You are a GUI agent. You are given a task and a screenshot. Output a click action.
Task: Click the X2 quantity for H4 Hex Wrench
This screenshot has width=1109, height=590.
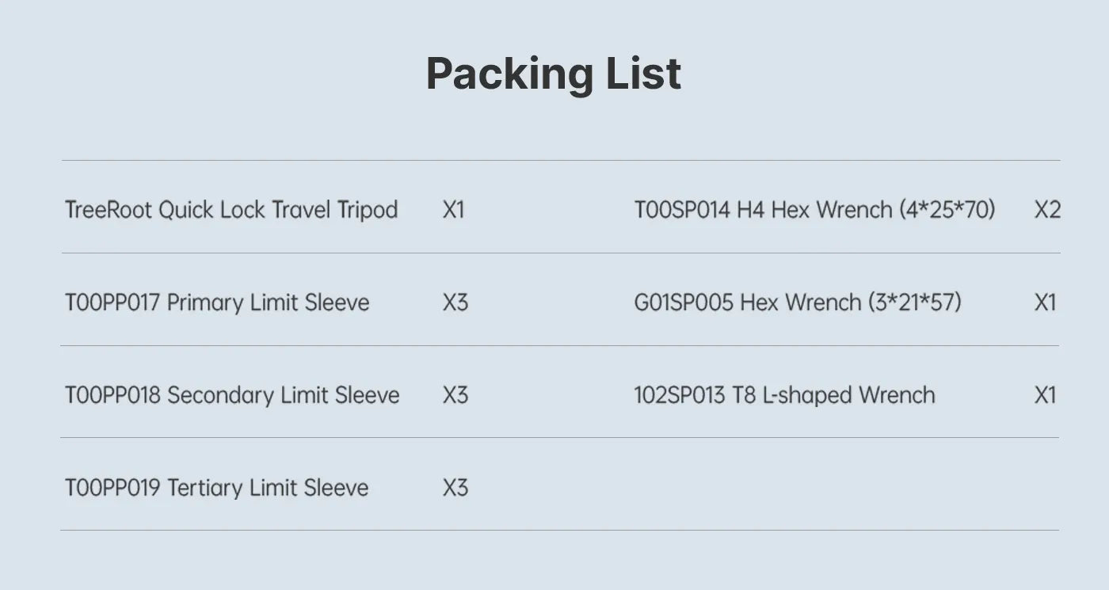[x=1046, y=210]
